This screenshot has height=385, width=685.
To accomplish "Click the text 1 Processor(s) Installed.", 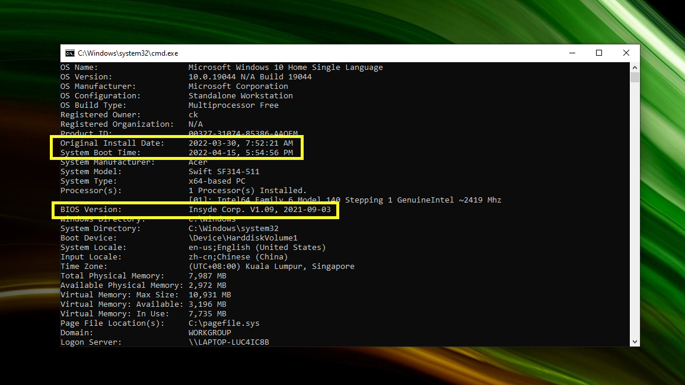I will click(248, 191).
